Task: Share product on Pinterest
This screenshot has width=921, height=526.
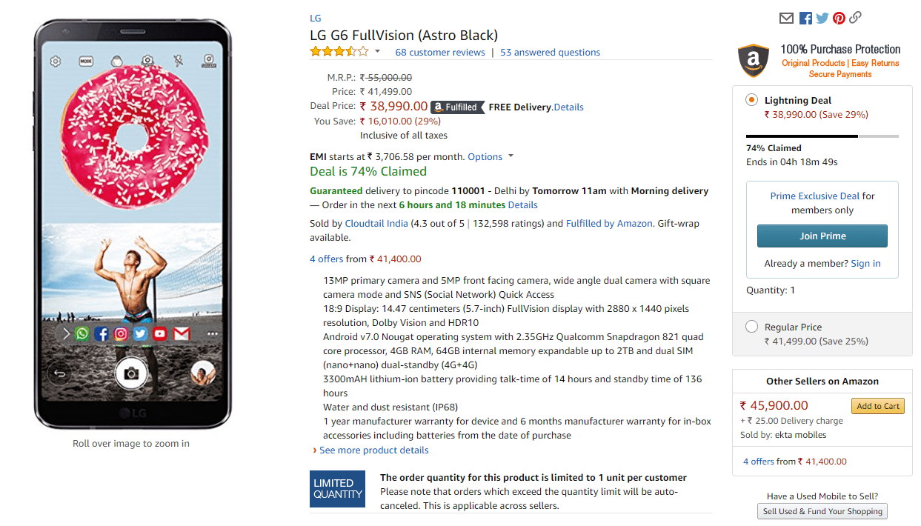Action: (x=839, y=19)
